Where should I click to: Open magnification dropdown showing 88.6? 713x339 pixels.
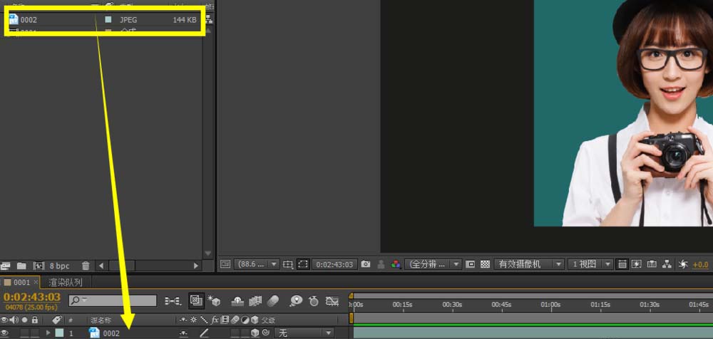point(256,264)
